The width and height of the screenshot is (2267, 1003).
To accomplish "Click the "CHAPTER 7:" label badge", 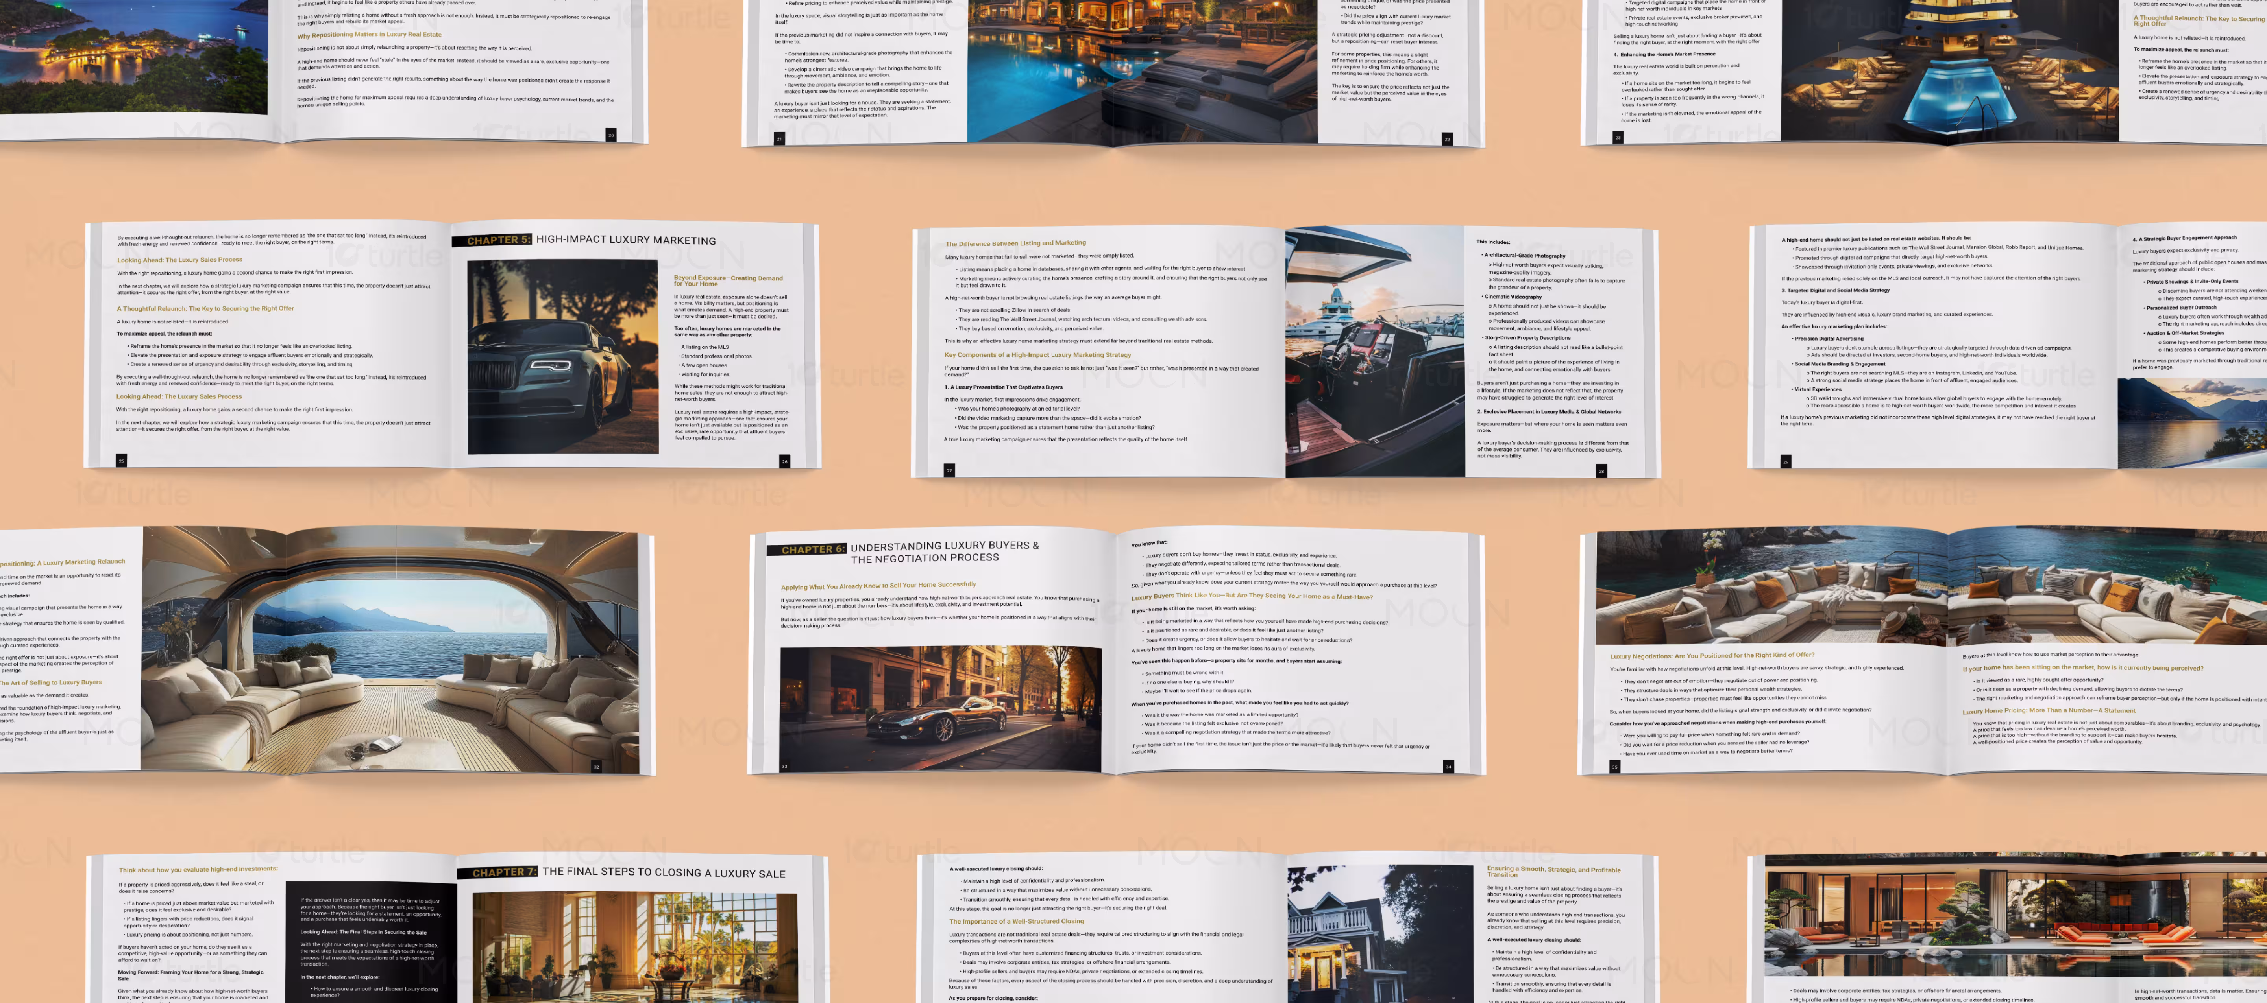I will [x=498, y=872].
